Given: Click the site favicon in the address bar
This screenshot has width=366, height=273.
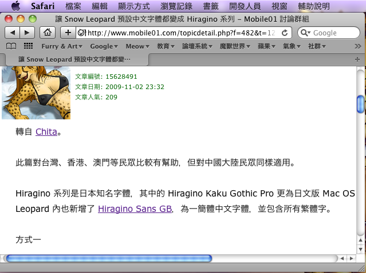Looking at the screenshot, I should click(82, 33).
